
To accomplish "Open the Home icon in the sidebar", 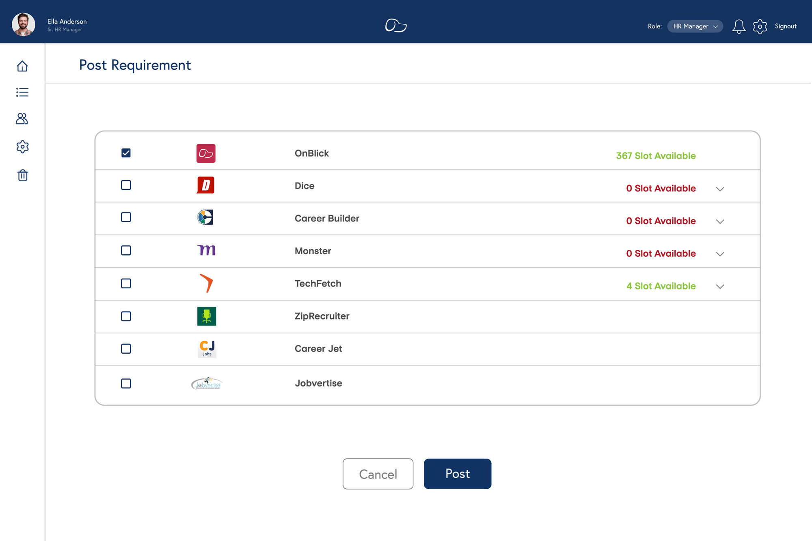I will point(22,66).
